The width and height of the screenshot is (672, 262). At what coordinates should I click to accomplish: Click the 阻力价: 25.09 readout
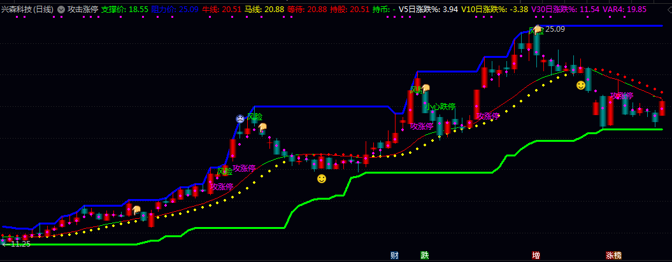click(175, 9)
